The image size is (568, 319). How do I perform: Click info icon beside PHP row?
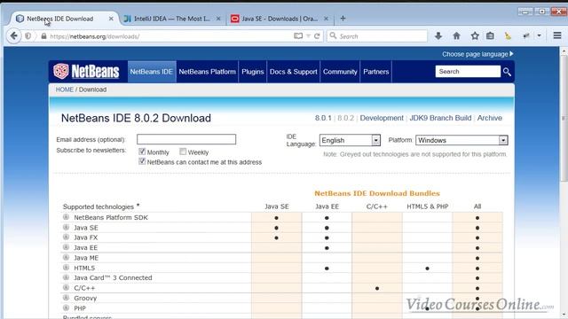66,307
